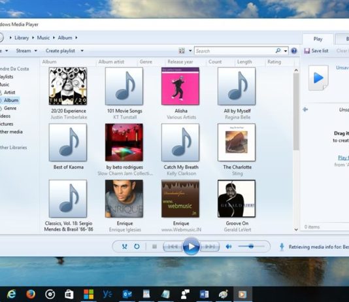Image resolution: width=349 pixels, height=302 pixels.
Task: Click the album list scroll down arrow
Action: pyautogui.click(x=296, y=229)
